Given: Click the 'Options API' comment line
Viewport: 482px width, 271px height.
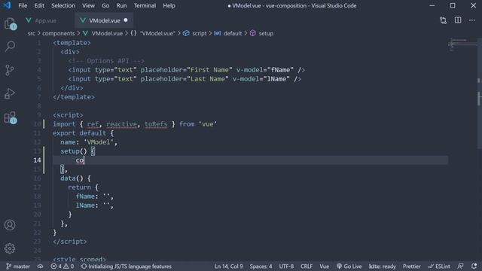Looking at the screenshot, I should click(x=106, y=61).
